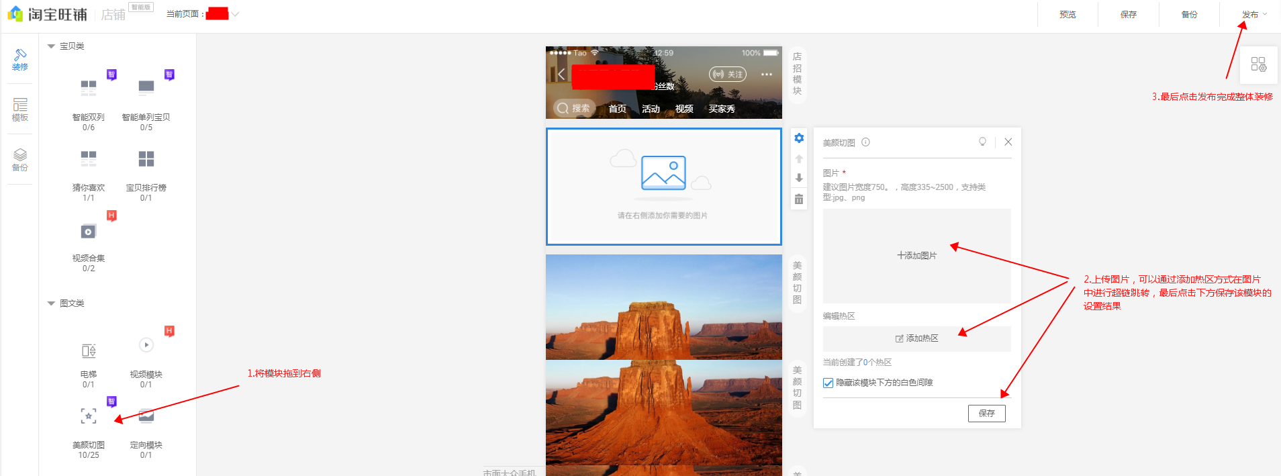The height and width of the screenshot is (476, 1281).
Task: Select the 视频合集 module icon
Action: point(89,232)
